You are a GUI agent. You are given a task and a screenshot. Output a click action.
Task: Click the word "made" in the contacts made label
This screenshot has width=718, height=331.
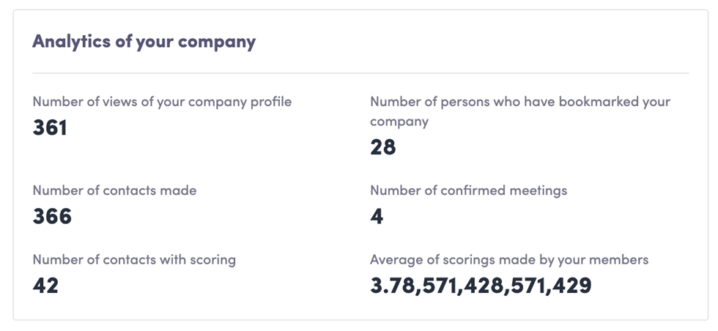coord(179,190)
